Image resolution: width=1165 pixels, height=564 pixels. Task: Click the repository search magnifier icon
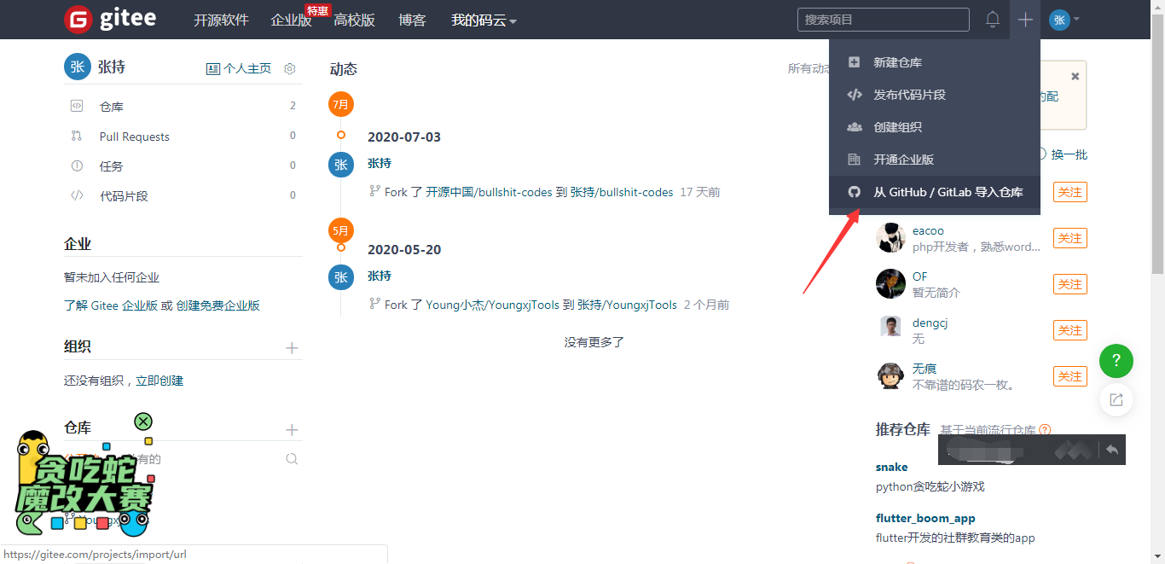(292, 459)
